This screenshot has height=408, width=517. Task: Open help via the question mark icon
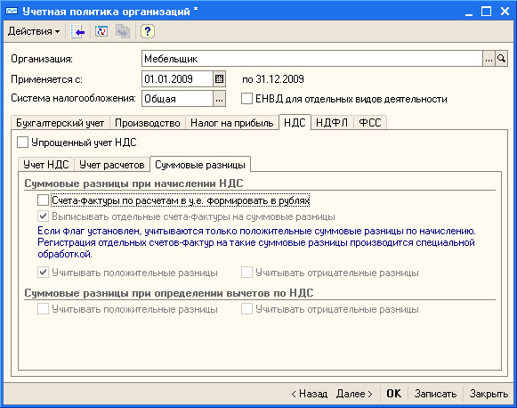[x=148, y=32]
